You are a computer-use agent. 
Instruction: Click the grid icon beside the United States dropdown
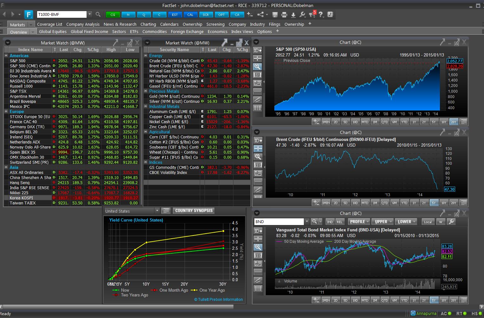(166, 211)
